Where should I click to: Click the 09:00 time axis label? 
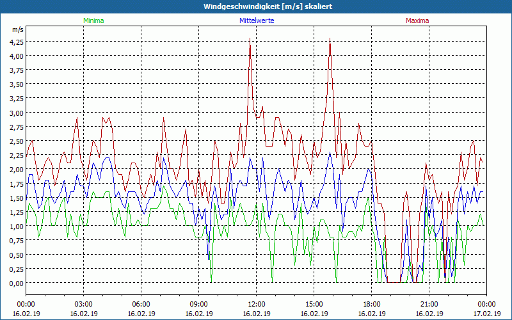[199, 305]
